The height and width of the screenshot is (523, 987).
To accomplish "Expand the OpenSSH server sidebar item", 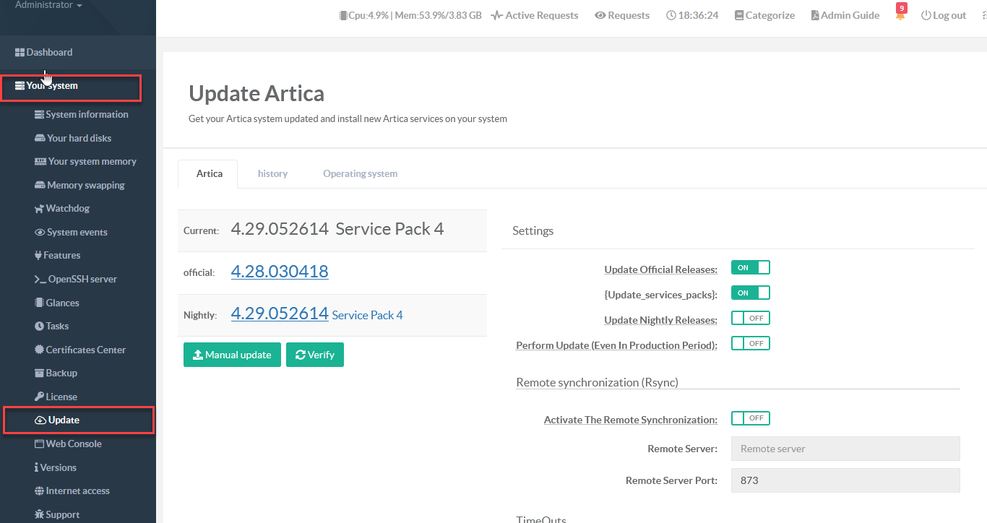I will (81, 280).
